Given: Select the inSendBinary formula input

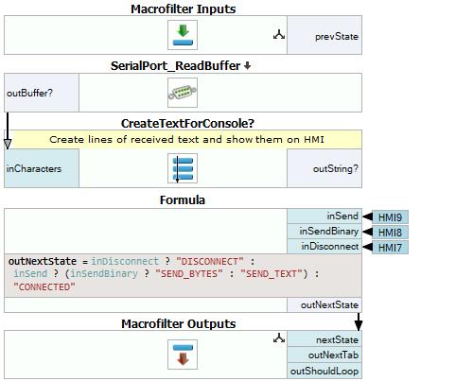Looking at the screenshot, I should (x=324, y=231).
